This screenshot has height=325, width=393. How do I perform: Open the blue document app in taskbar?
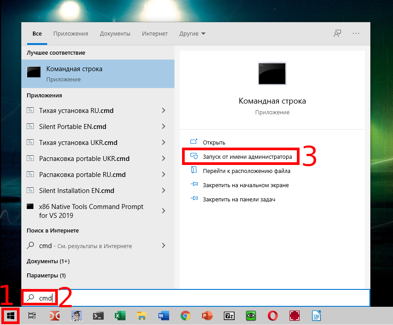(316, 316)
